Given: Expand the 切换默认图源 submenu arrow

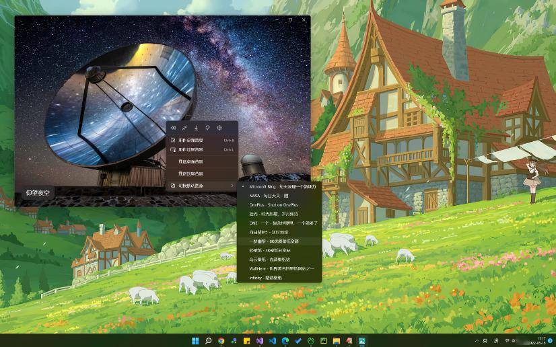Looking at the screenshot, I should pyautogui.click(x=232, y=186).
